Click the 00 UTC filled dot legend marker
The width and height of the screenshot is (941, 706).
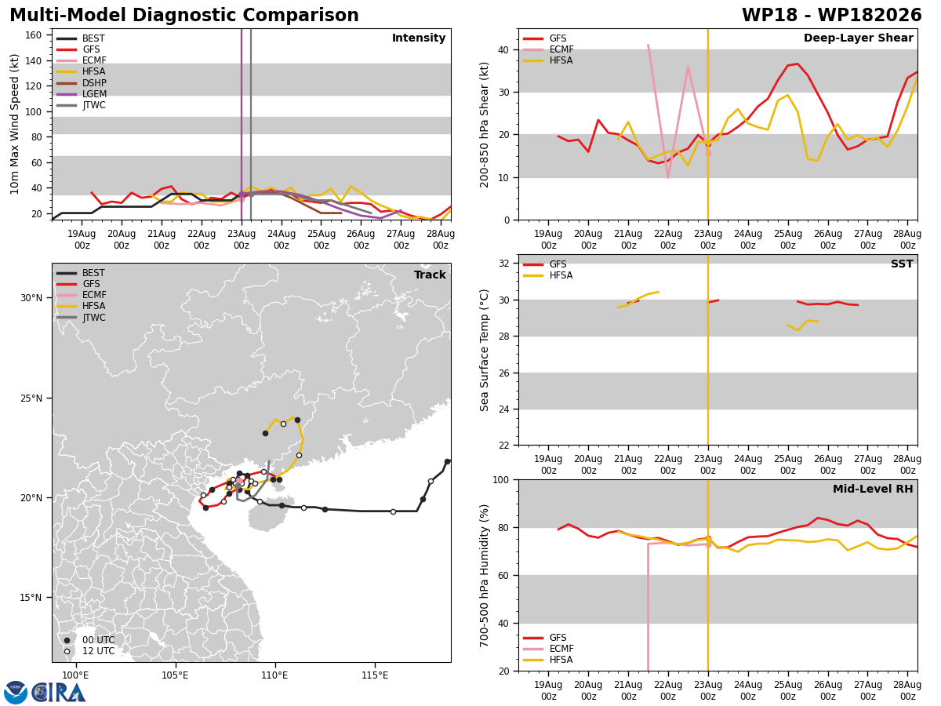click(67, 640)
